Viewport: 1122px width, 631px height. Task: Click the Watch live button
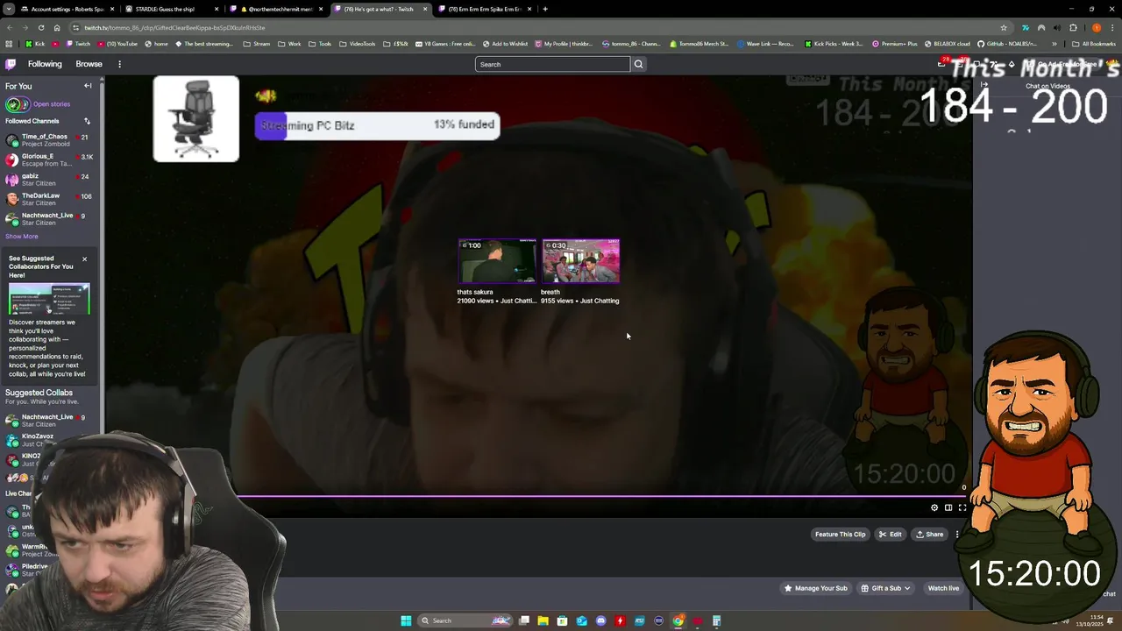(943, 588)
